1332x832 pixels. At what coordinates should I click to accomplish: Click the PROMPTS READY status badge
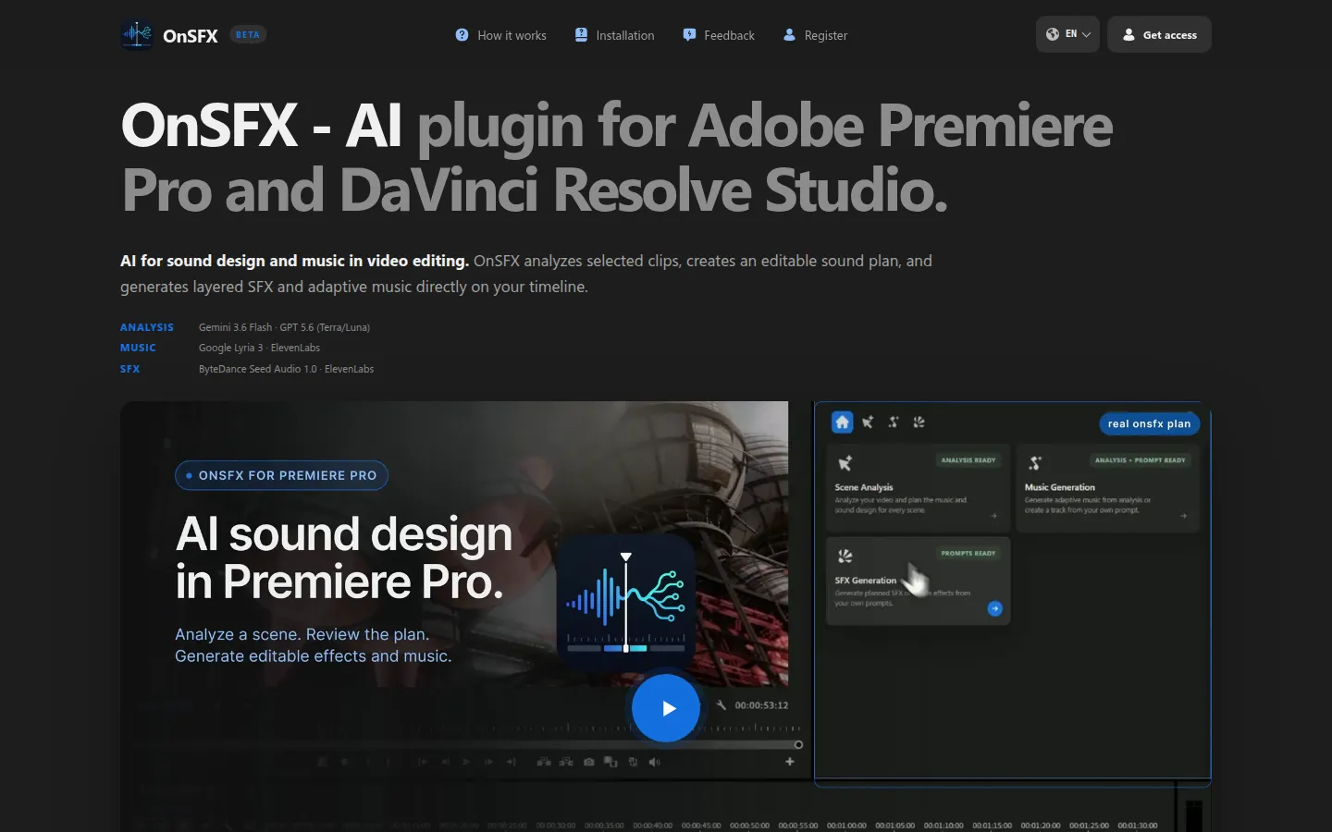[968, 554]
